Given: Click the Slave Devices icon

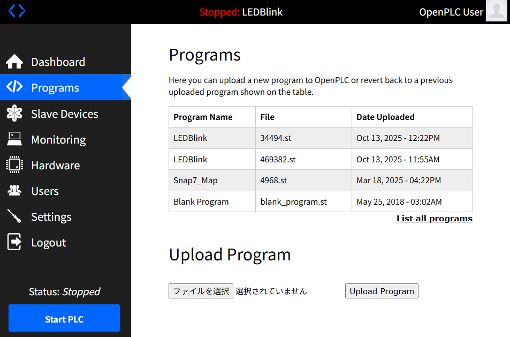Looking at the screenshot, I should [14, 114].
